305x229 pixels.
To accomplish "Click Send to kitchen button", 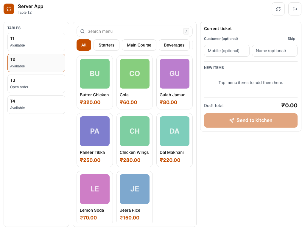I will click(251, 120).
